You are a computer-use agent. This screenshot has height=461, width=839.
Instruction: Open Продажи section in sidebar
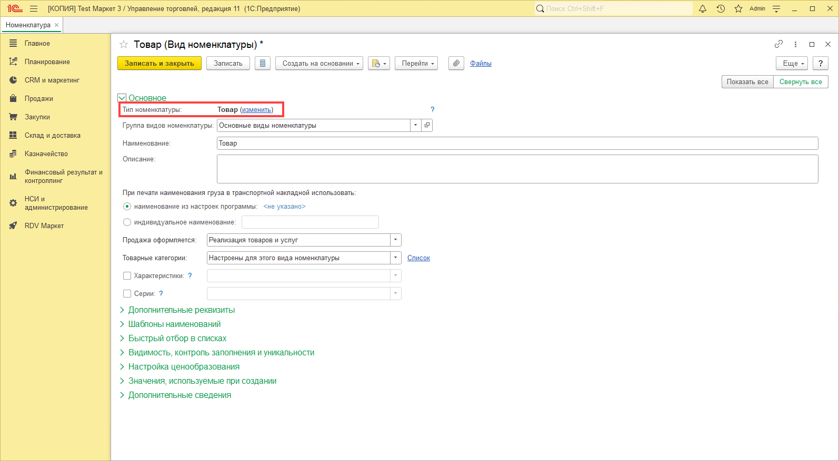click(38, 99)
